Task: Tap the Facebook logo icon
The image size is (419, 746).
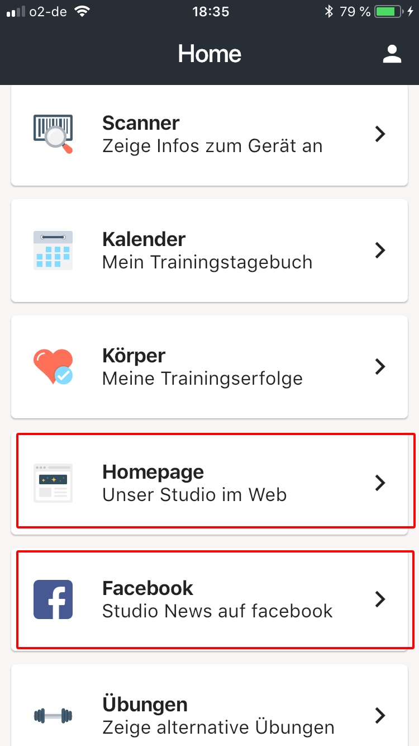Action: [53, 599]
